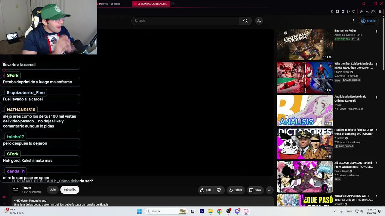Switch to Opera GX in the taskbar
The height and width of the screenshot is (216, 385).
click(x=246, y=211)
